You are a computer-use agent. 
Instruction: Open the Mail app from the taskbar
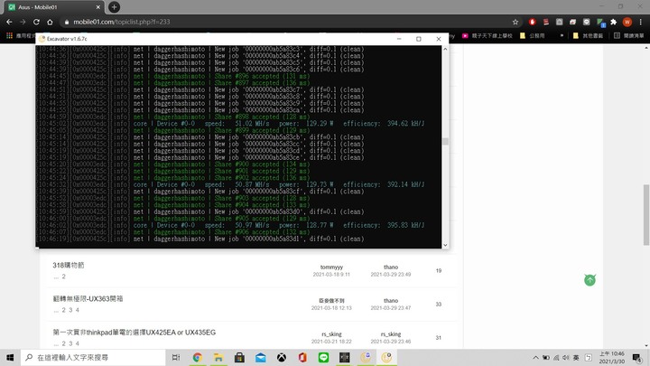(x=260, y=357)
